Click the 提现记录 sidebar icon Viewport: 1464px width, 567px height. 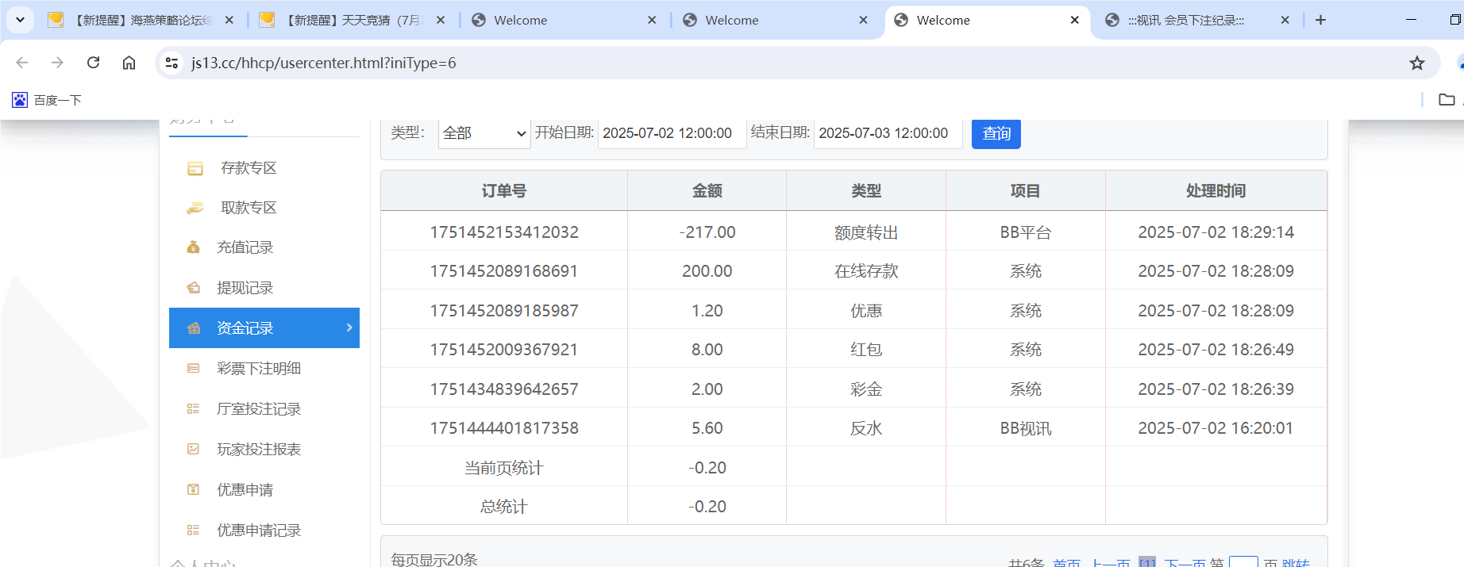point(193,288)
